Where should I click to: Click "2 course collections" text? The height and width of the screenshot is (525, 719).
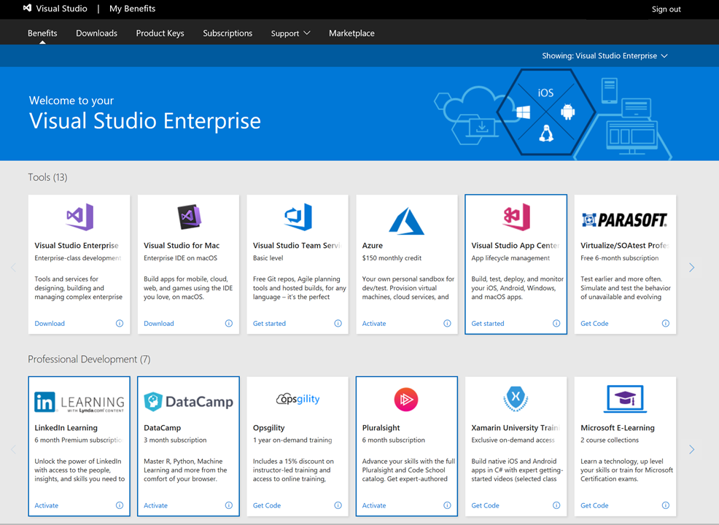(x=610, y=440)
